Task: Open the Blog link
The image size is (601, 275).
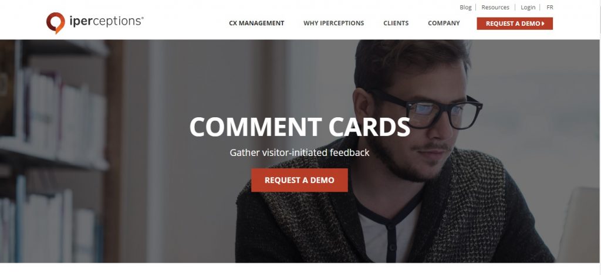Action: (x=465, y=7)
